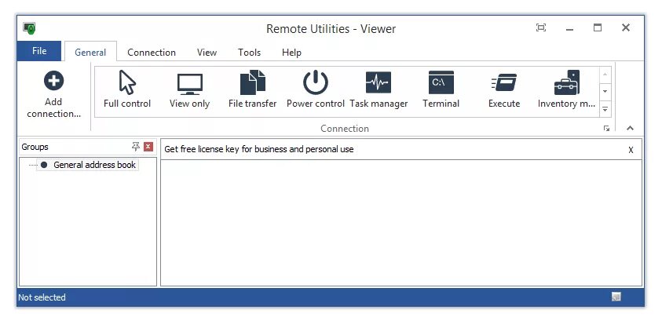Maximize the Viewer window
This screenshot has width=662, height=328.
(x=598, y=28)
